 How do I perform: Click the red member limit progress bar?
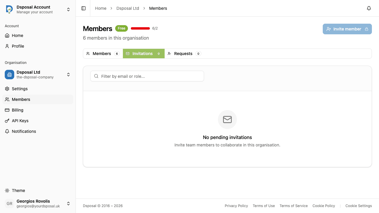(x=140, y=28)
